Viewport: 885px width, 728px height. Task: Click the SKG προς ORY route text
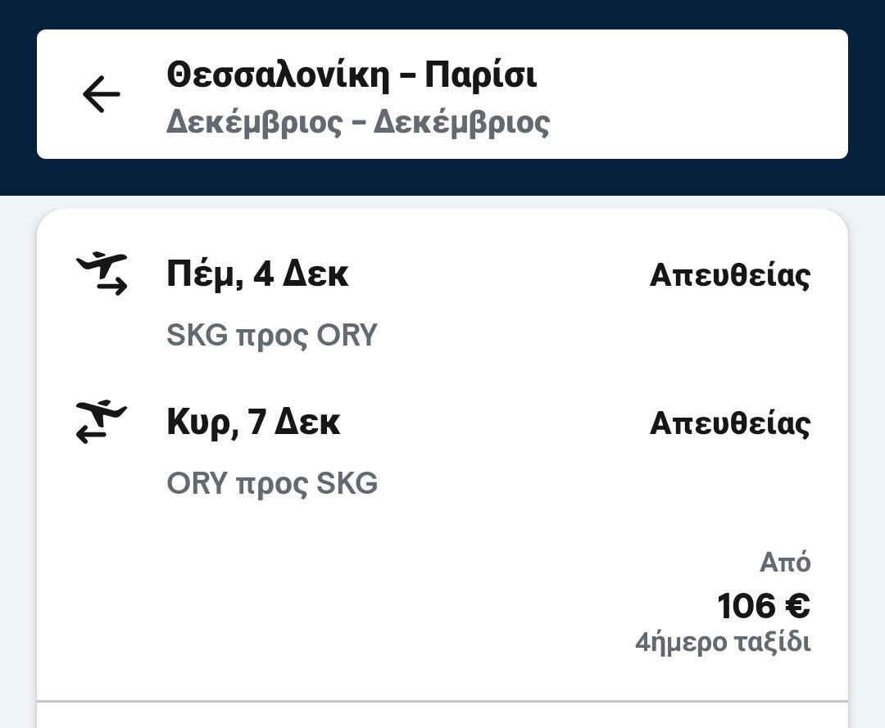pyautogui.click(x=271, y=336)
